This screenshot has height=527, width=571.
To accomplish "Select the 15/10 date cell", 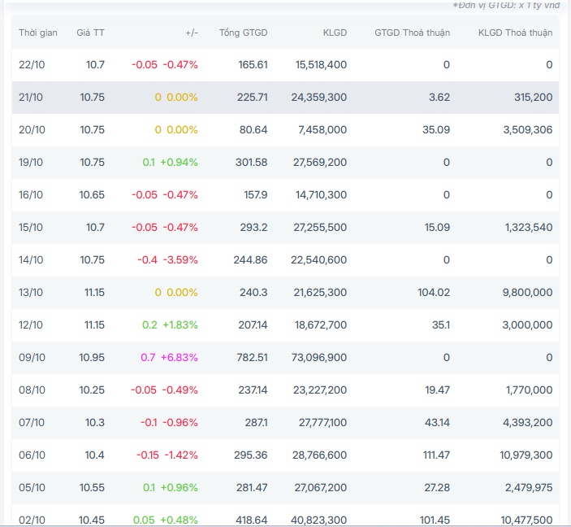I will coord(31,227).
